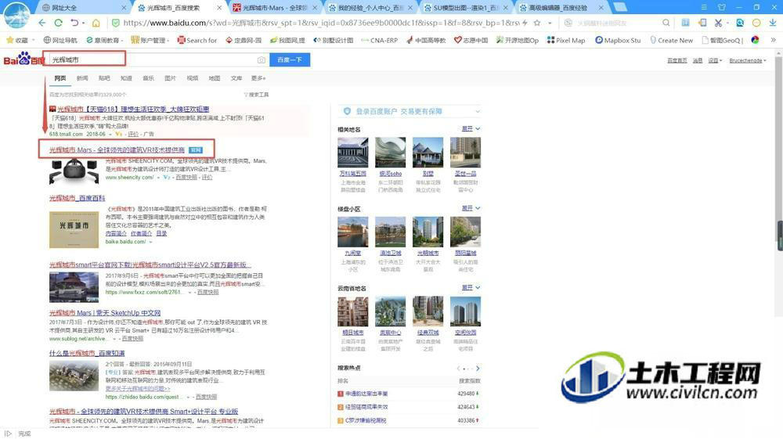Viewport: 783px width, 439px height.
Task: Open the 万科第五园 place thumbnail
Action: pos(352,153)
